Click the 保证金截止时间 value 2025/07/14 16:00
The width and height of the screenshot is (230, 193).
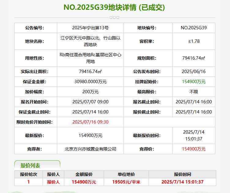[x=90, y=112]
